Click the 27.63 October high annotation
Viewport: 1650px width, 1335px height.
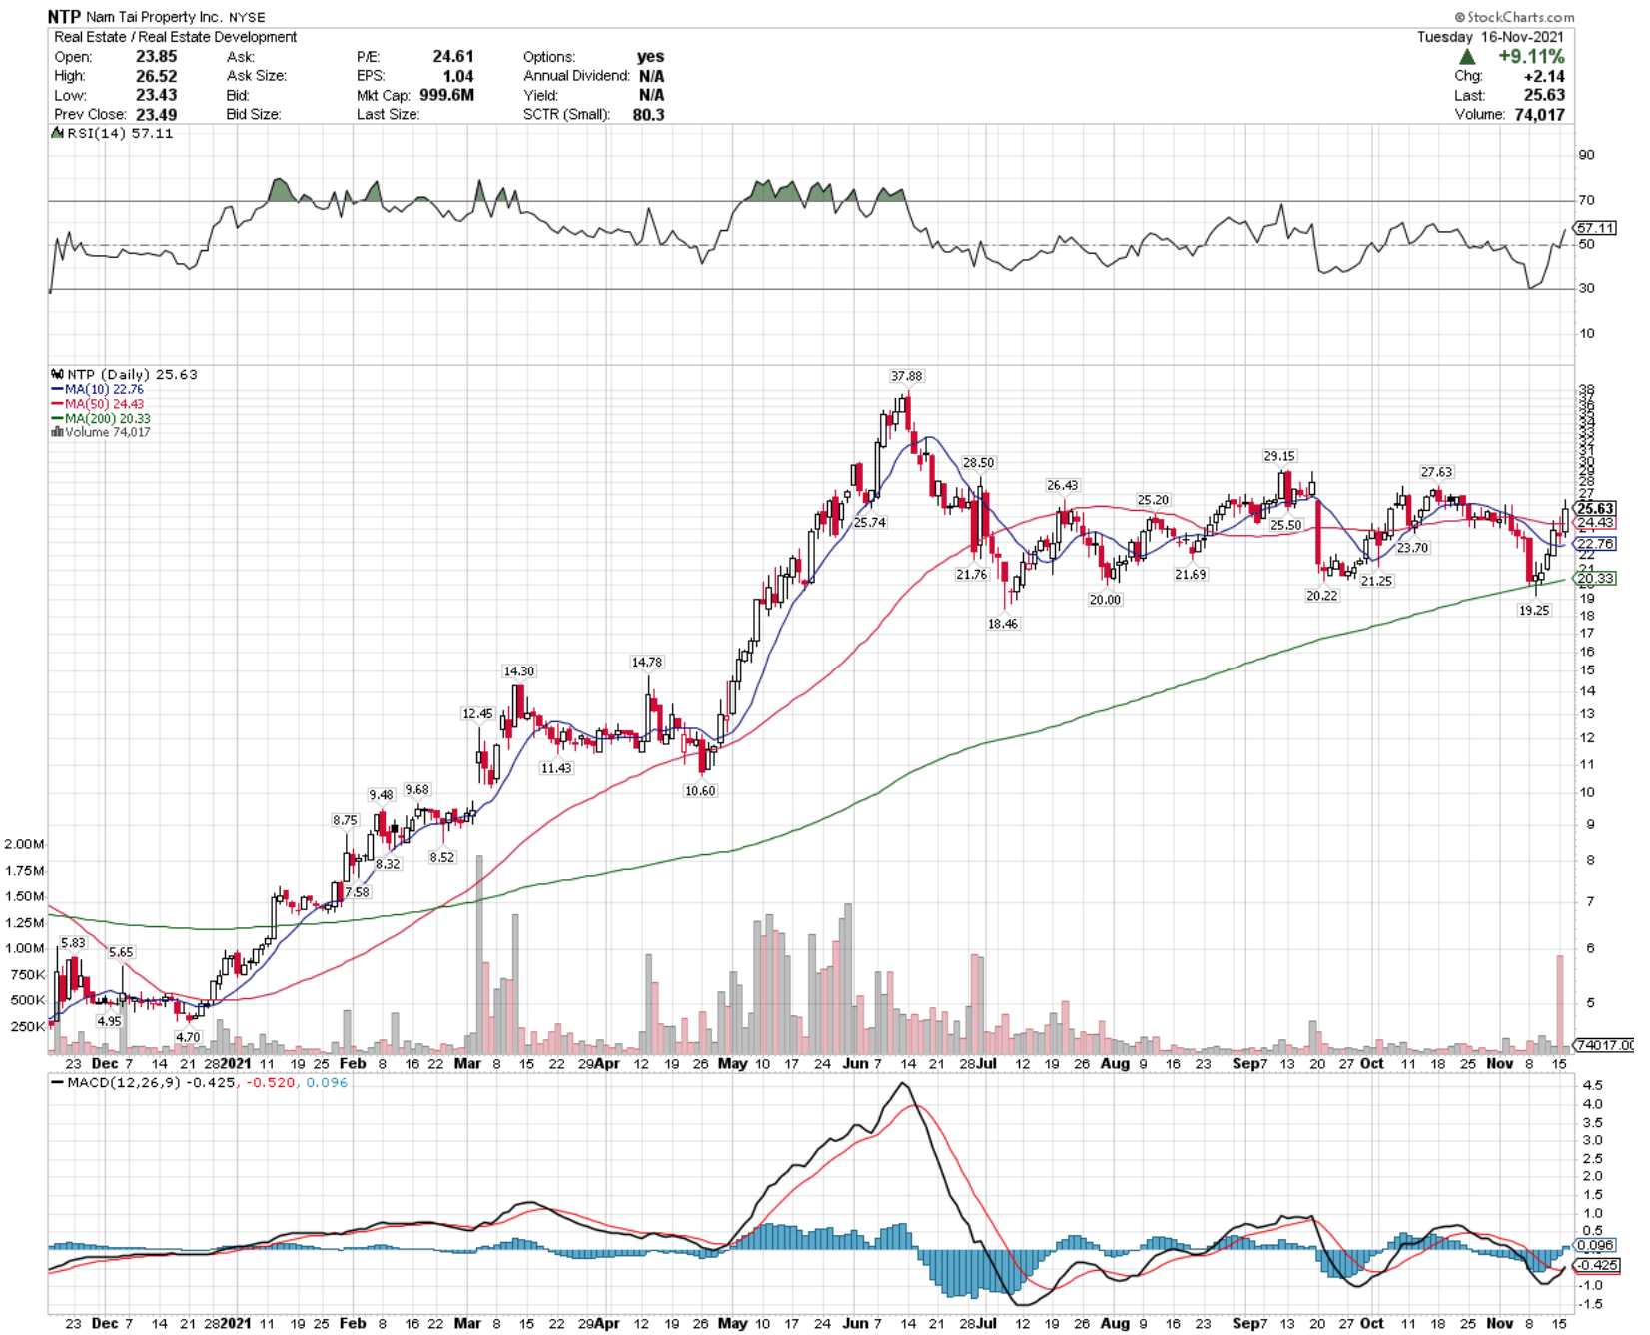(x=1437, y=472)
